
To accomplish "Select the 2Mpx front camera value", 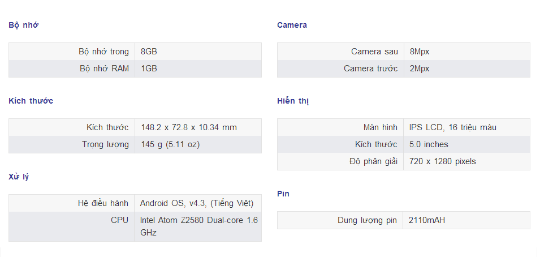I will (420, 68).
